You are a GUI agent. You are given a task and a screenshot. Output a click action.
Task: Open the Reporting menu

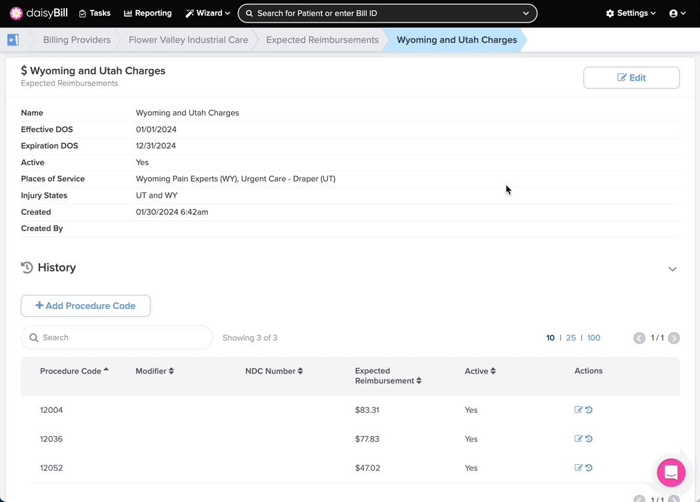[148, 13]
